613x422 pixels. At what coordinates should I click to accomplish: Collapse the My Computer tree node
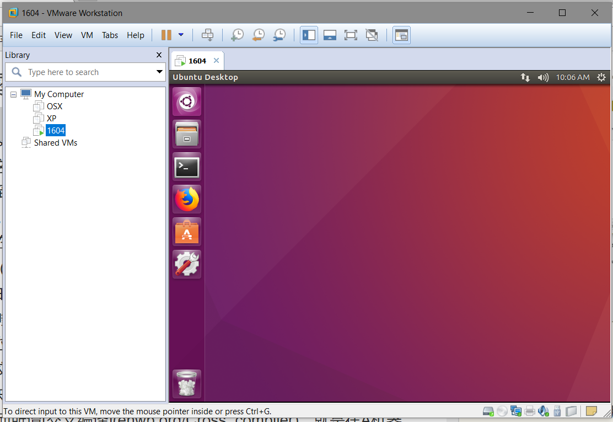pyautogui.click(x=14, y=94)
